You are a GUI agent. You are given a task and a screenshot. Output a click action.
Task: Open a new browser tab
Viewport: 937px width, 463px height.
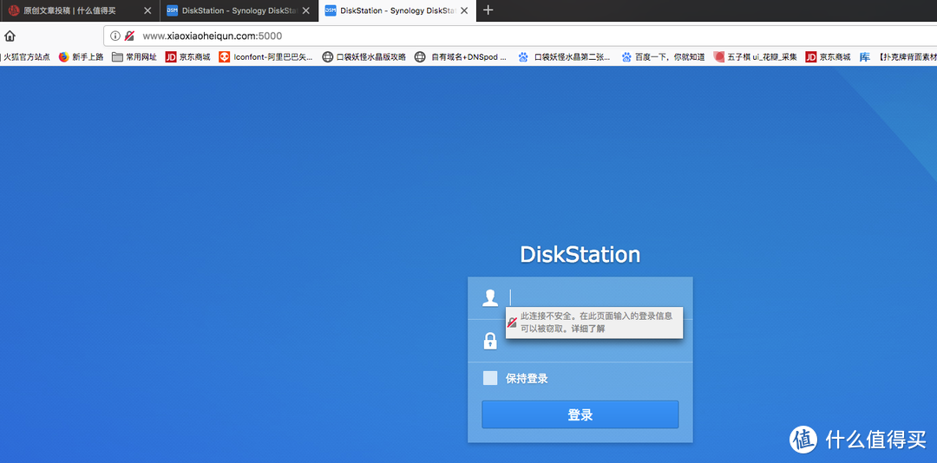pyautogui.click(x=488, y=10)
